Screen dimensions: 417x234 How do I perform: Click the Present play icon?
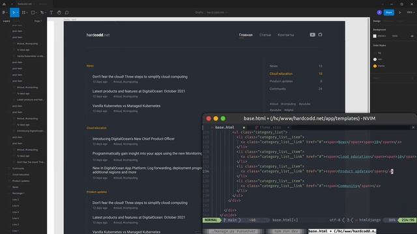(399, 12)
